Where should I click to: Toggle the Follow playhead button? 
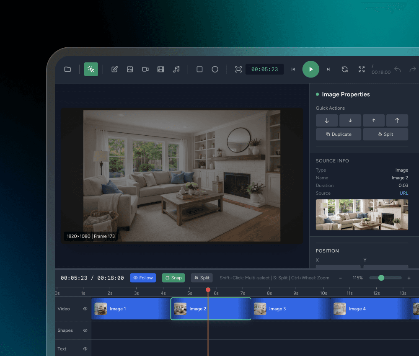pos(143,278)
